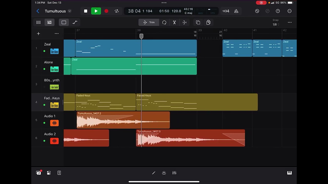Toggle the metronome icon
The image size is (328, 184).
[x=236, y=11]
